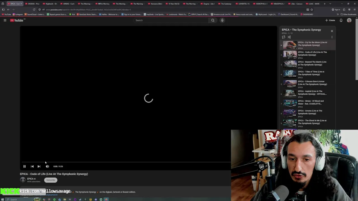The image size is (358, 201).
Task: Open Spotify from the taskbar
Action: (x=54, y=199)
